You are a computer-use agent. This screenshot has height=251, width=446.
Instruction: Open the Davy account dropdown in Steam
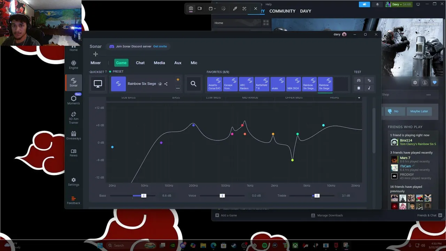tap(398, 4)
